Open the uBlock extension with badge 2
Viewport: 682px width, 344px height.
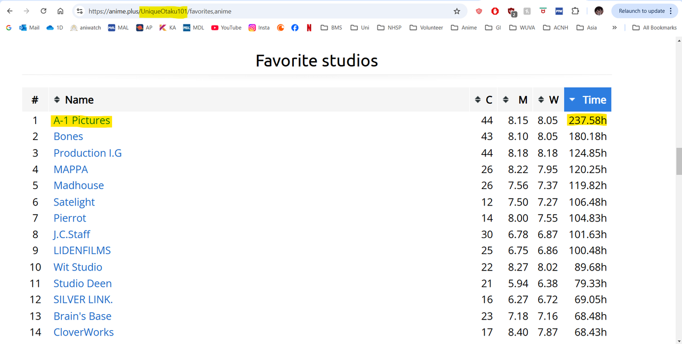511,11
